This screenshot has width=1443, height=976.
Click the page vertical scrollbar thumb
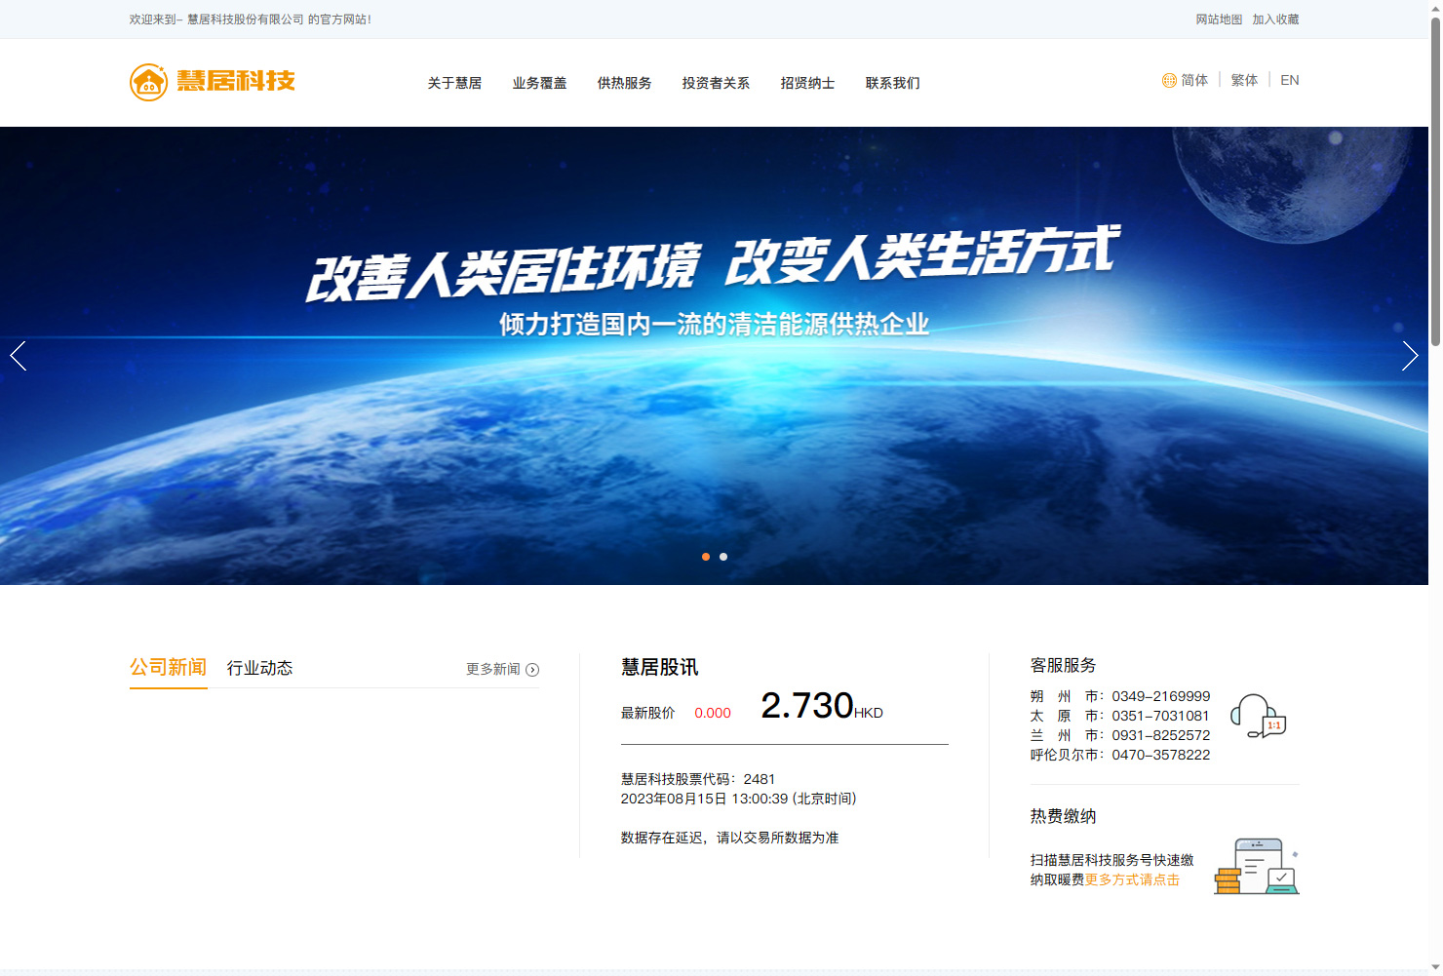coord(1435,182)
